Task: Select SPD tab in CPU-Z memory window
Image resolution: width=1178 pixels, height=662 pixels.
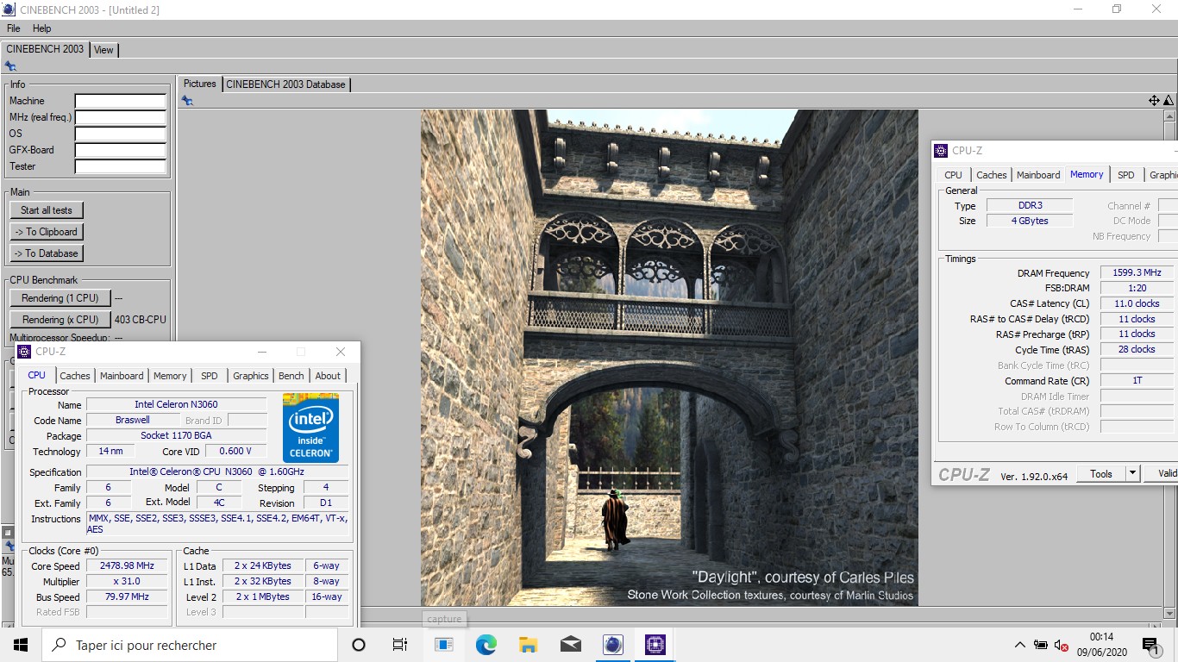Action: 1126,175
